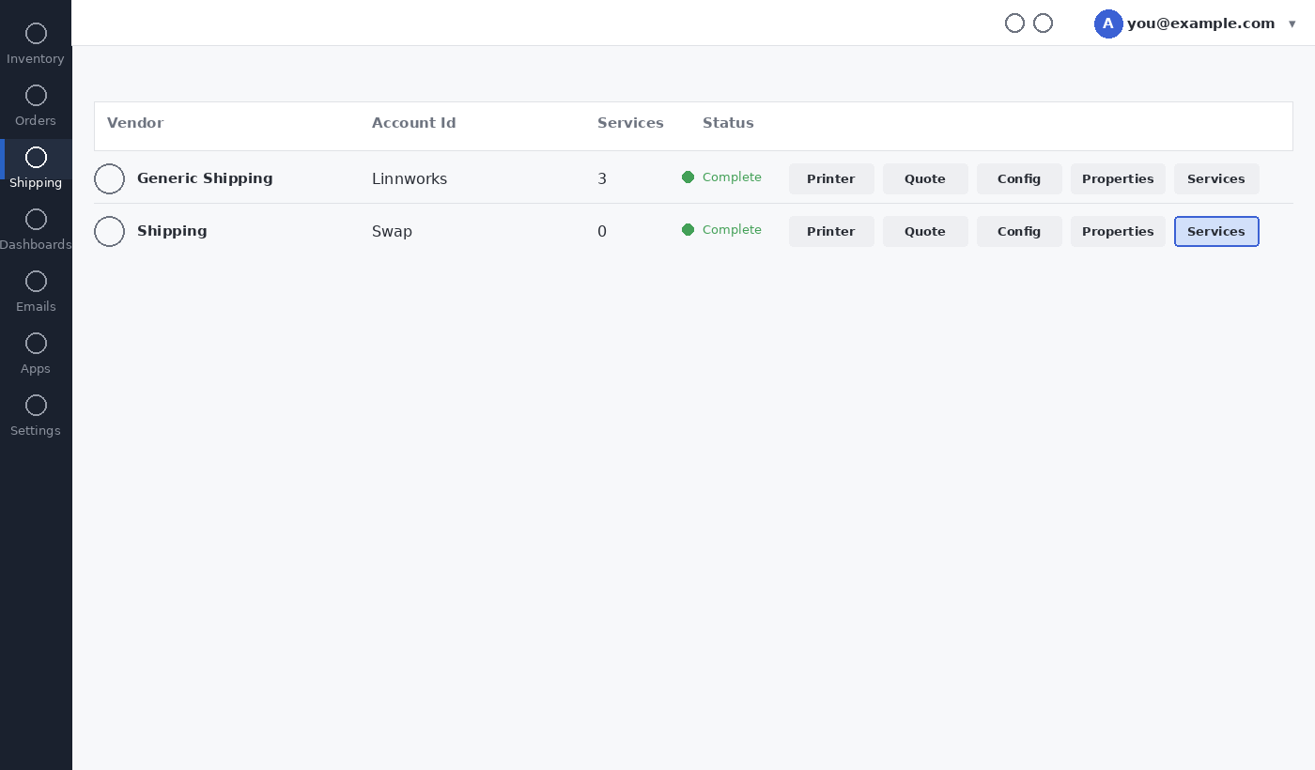Open Services for Generic Shipping
1315x770 pixels.
point(1216,178)
